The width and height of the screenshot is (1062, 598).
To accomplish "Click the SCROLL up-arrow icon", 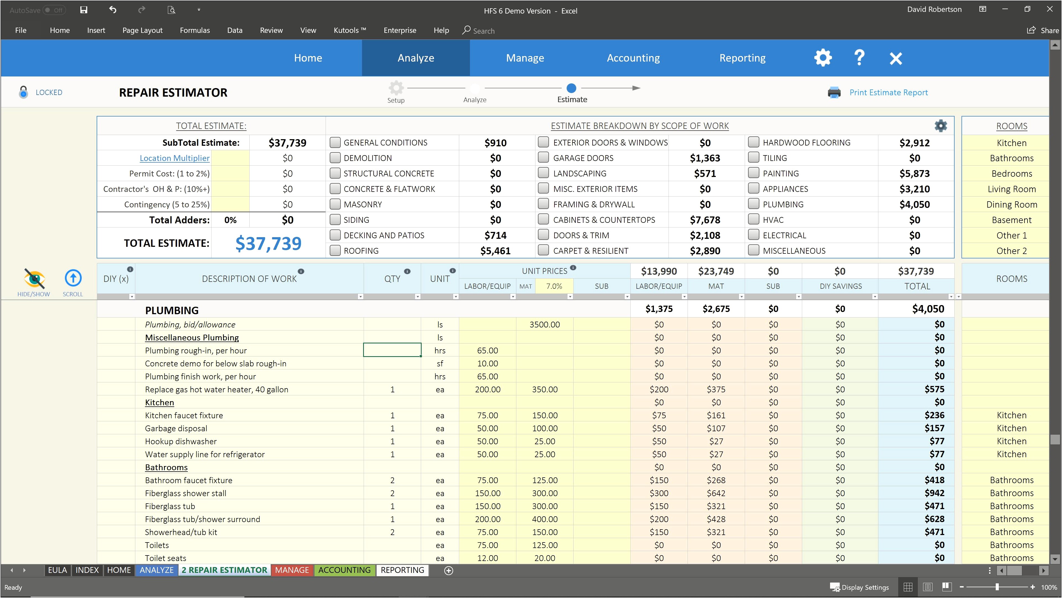I will click(x=73, y=278).
